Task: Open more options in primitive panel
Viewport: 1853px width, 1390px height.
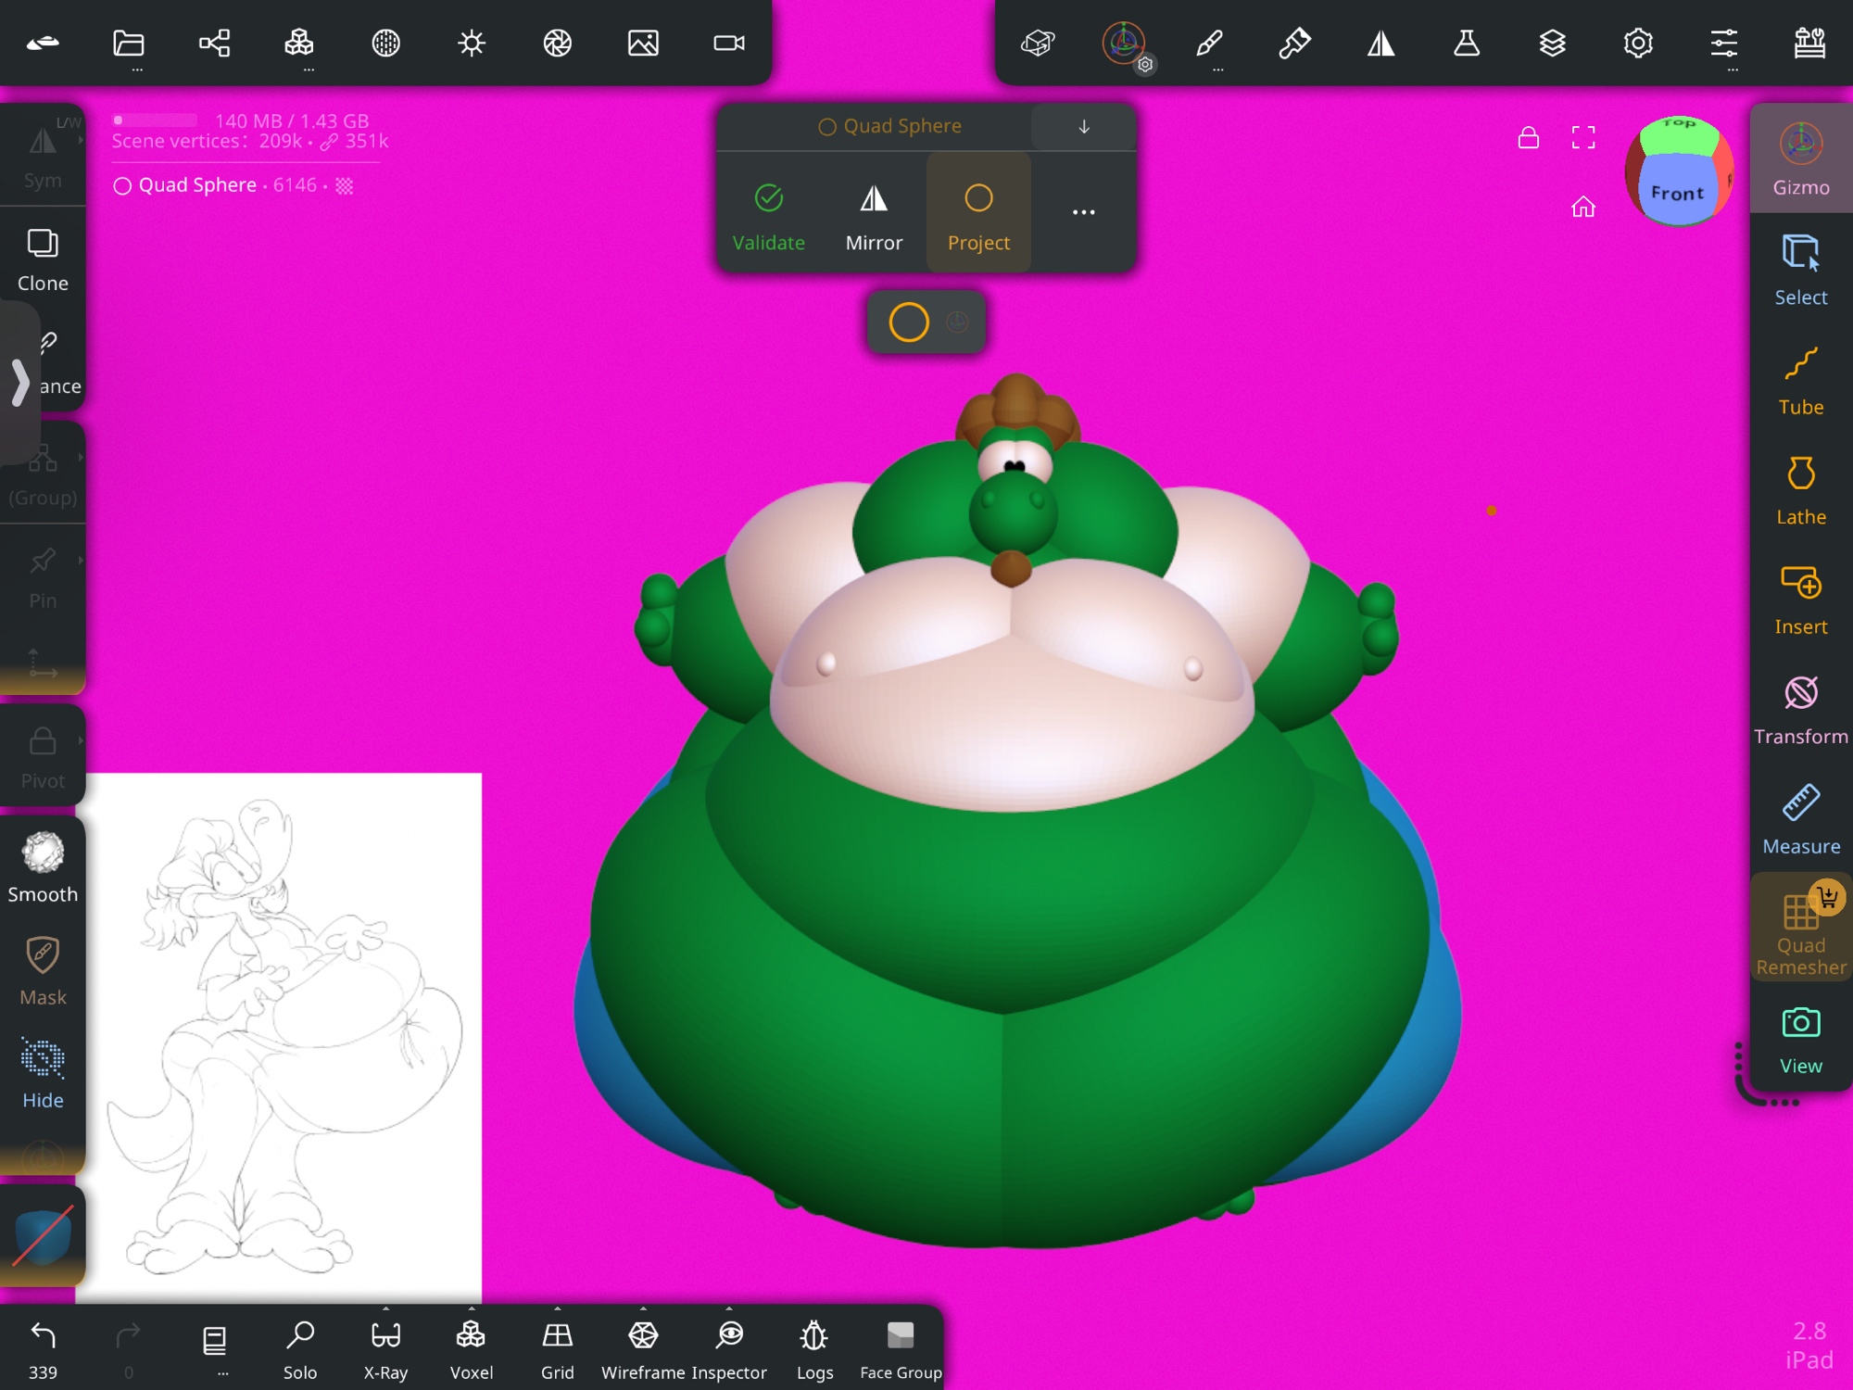Action: point(1083,212)
